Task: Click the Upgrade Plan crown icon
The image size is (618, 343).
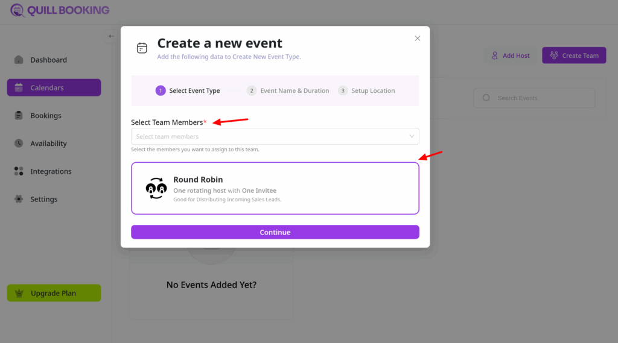Action: (19, 294)
